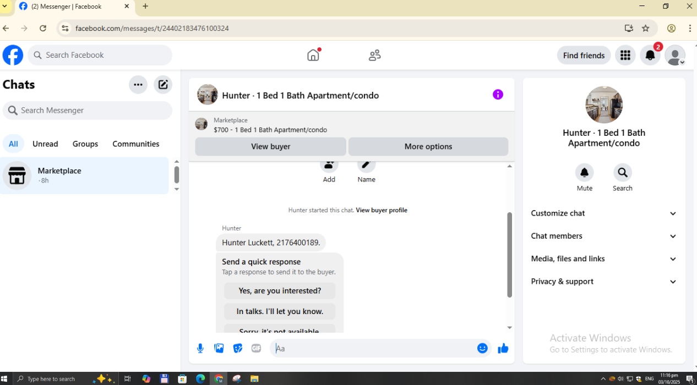Start a new message with compose icon

pyautogui.click(x=163, y=85)
